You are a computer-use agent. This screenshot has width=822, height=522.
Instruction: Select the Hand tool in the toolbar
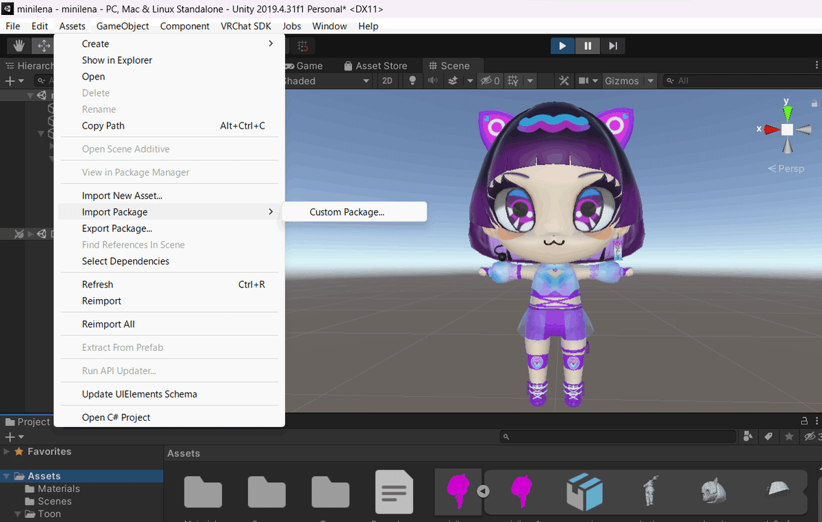tap(19, 46)
